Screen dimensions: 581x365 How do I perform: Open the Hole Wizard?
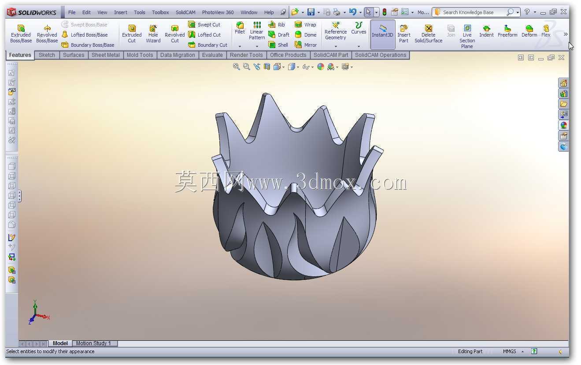tap(153, 34)
